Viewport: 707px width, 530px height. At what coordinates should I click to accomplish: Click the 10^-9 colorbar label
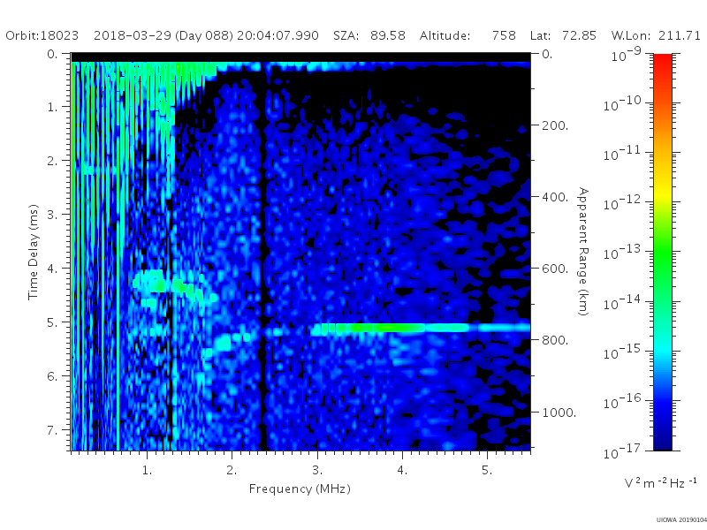[626, 55]
